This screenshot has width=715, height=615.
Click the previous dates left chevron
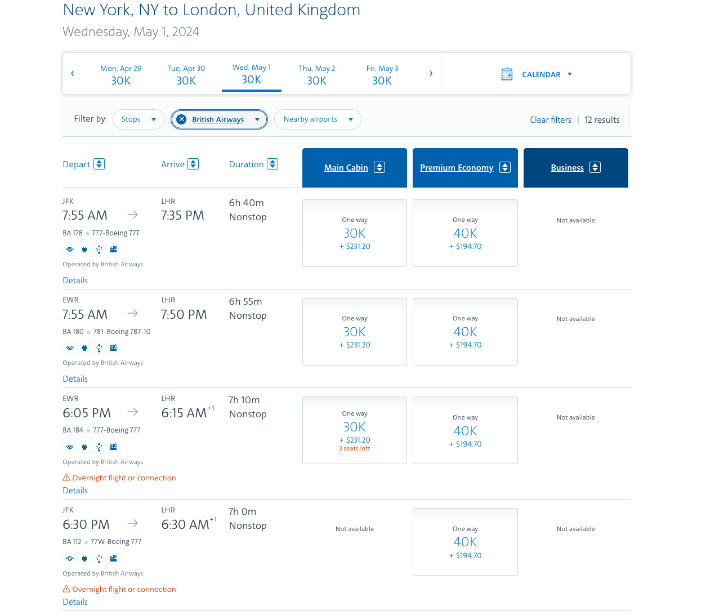tap(73, 73)
